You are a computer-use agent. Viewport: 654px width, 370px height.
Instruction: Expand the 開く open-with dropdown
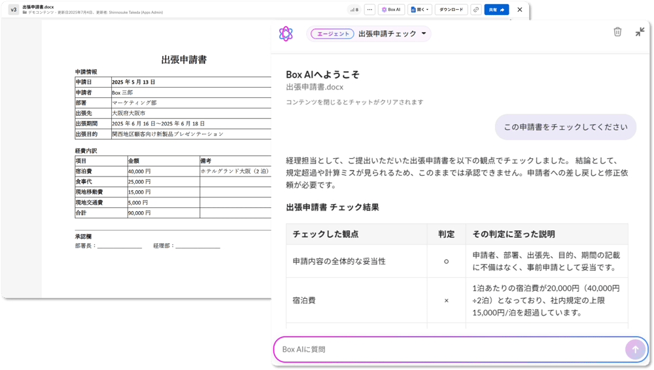tap(420, 10)
